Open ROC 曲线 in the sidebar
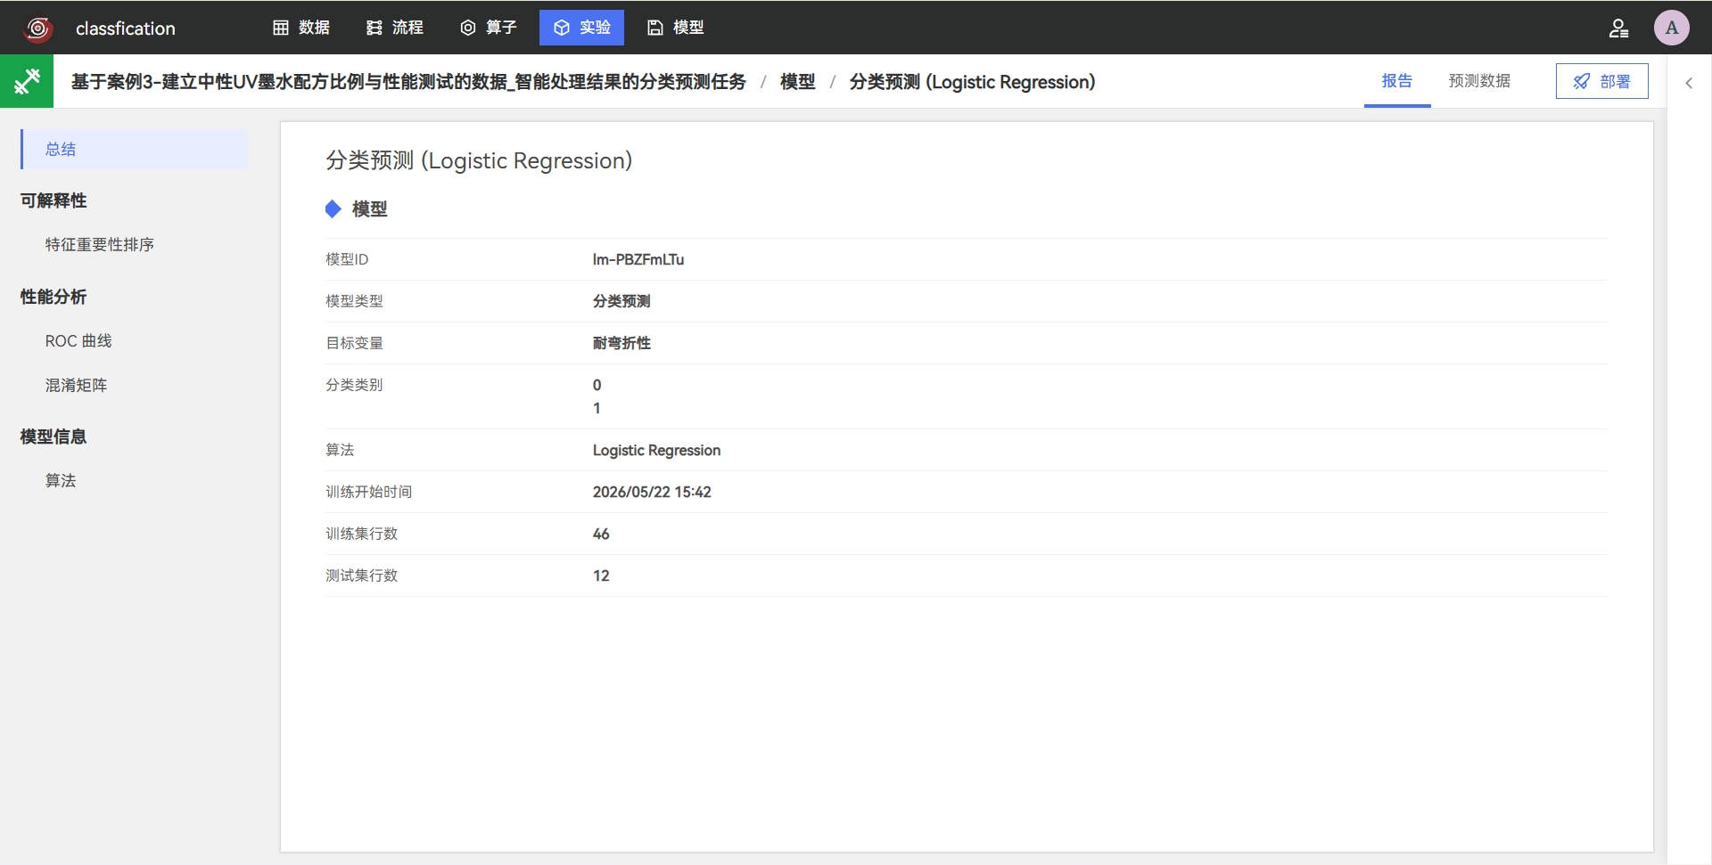 click(x=78, y=341)
